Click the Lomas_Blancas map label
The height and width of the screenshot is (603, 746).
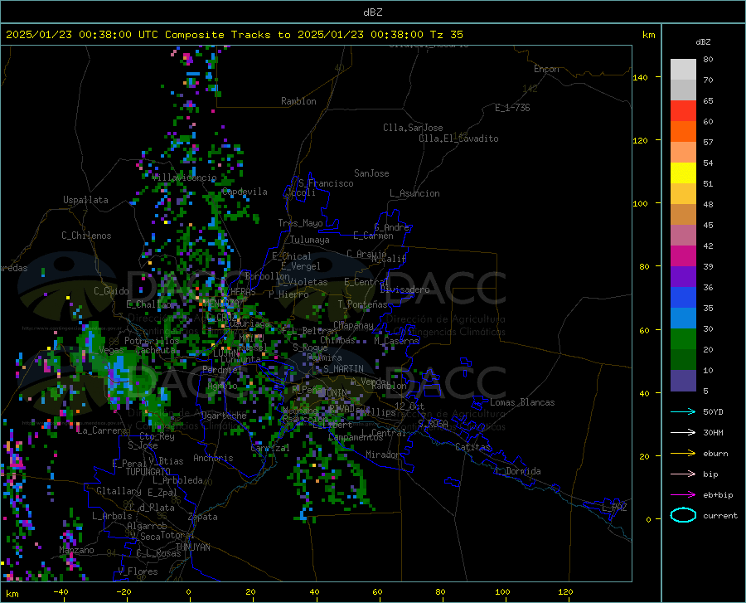(522, 402)
